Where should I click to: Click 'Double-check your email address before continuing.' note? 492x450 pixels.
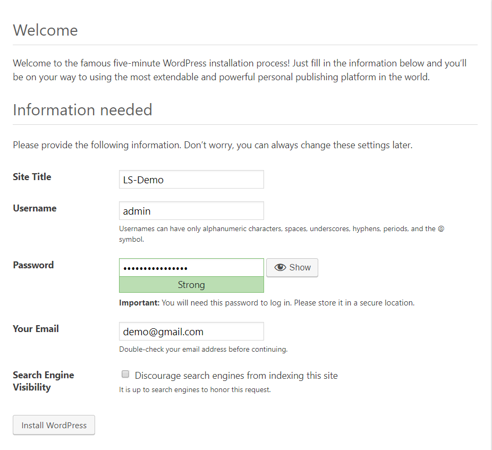tap(203, 349)
